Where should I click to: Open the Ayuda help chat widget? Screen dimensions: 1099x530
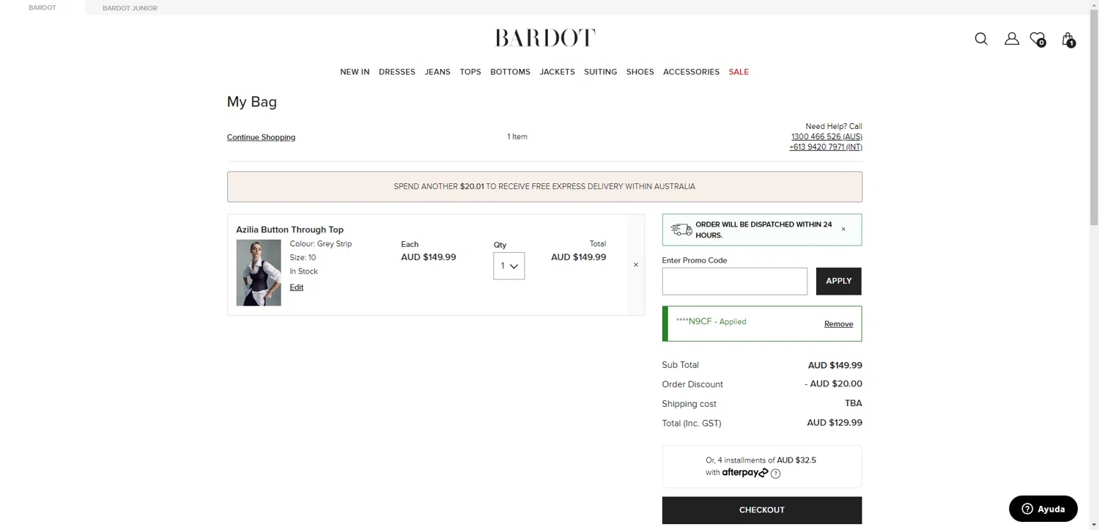[x=1043, y=509]
